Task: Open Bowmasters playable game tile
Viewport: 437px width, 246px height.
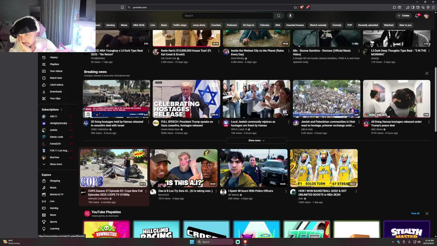Action: click(x=107, y=230)
